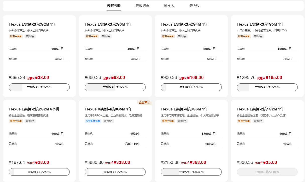
Task: Click 立即购买 on the 2核4G5M card
Action: point(267,87)
